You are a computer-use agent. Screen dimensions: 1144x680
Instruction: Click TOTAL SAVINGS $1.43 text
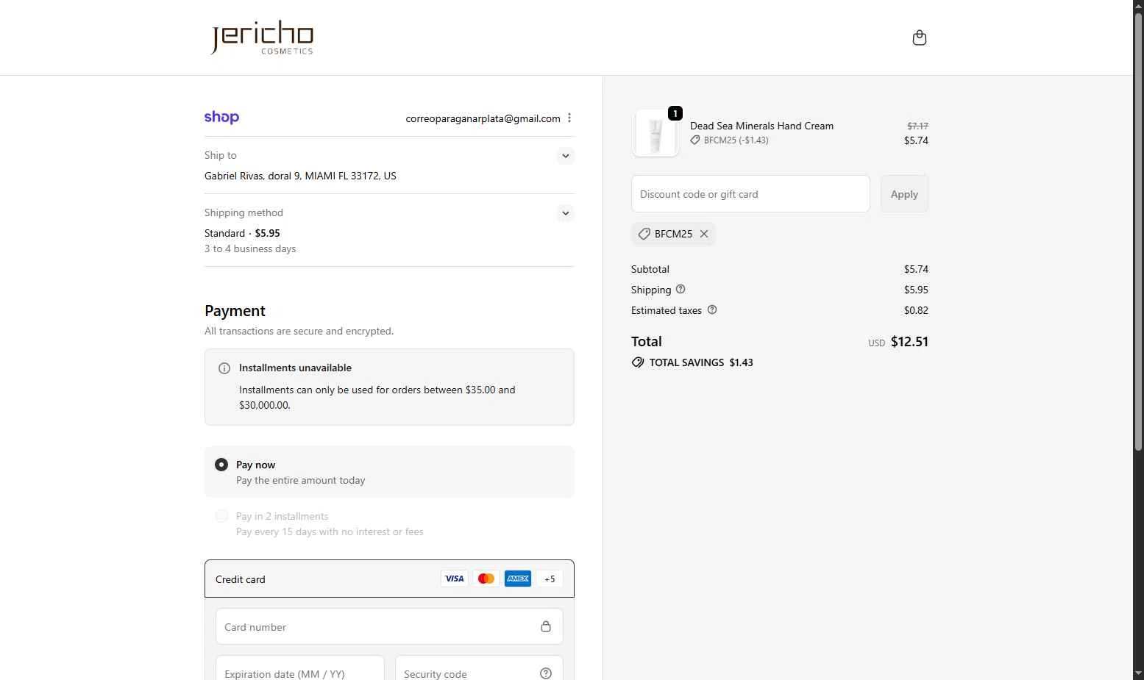(x=701, y=362)
